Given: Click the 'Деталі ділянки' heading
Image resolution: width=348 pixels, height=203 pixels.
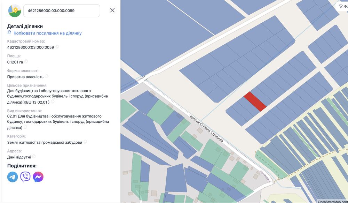Looking at the screenshot, I should (25, 26).
